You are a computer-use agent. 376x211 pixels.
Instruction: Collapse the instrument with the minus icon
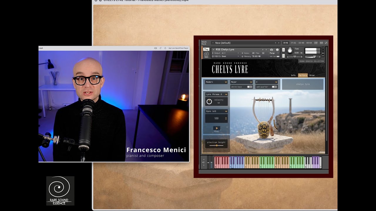[323, 50]
